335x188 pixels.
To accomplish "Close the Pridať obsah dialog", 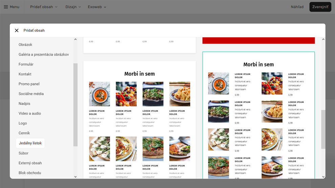I will click(x=17, y=30).
